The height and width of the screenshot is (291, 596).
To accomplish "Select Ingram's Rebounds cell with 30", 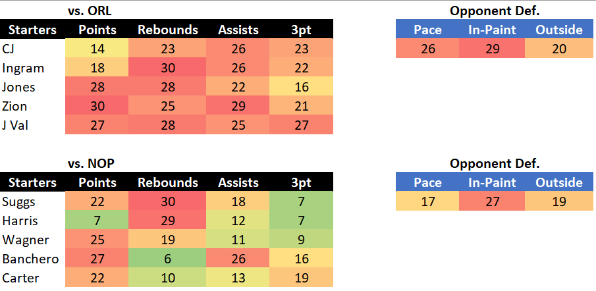I will pos(168,68).
